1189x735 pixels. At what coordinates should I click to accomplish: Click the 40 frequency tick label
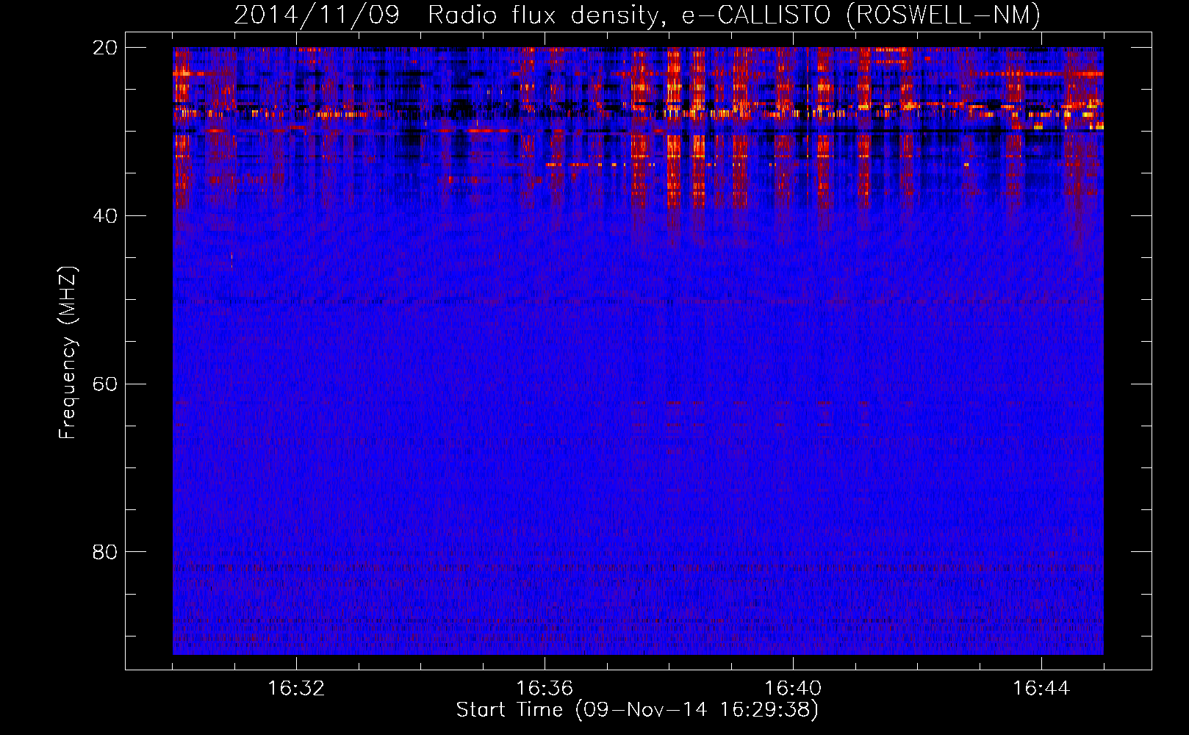coord(105,216)
